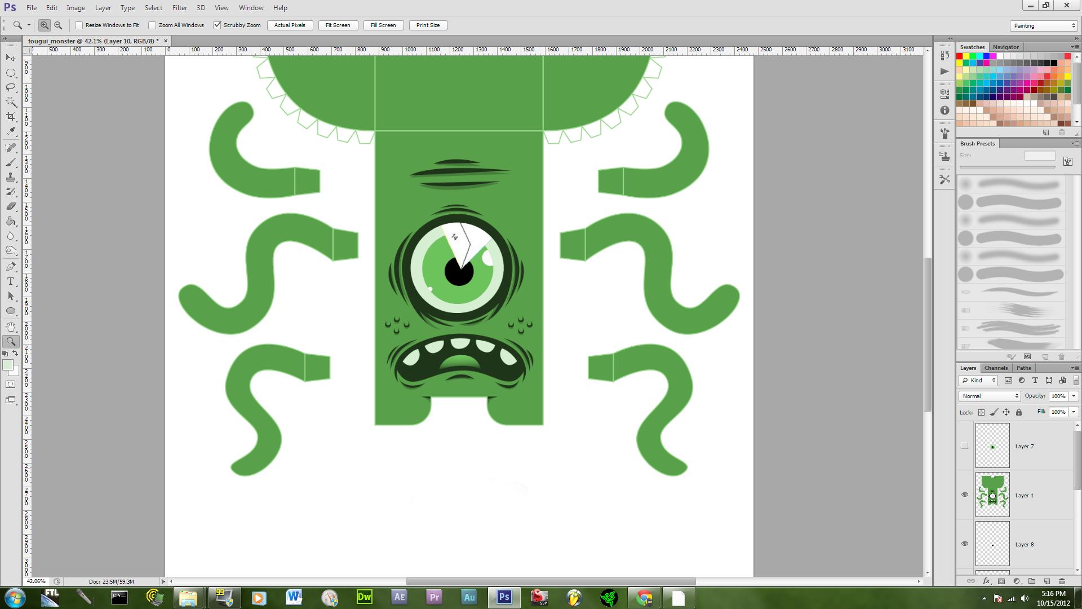1082x609 pixels.
Task: Click the Zoom In mode icon
Action: 45,25
